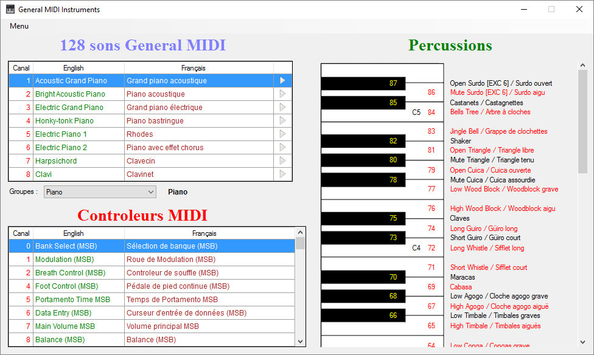
Task: Play the Honky-tonk Piano sound
Action: [282, 120]
